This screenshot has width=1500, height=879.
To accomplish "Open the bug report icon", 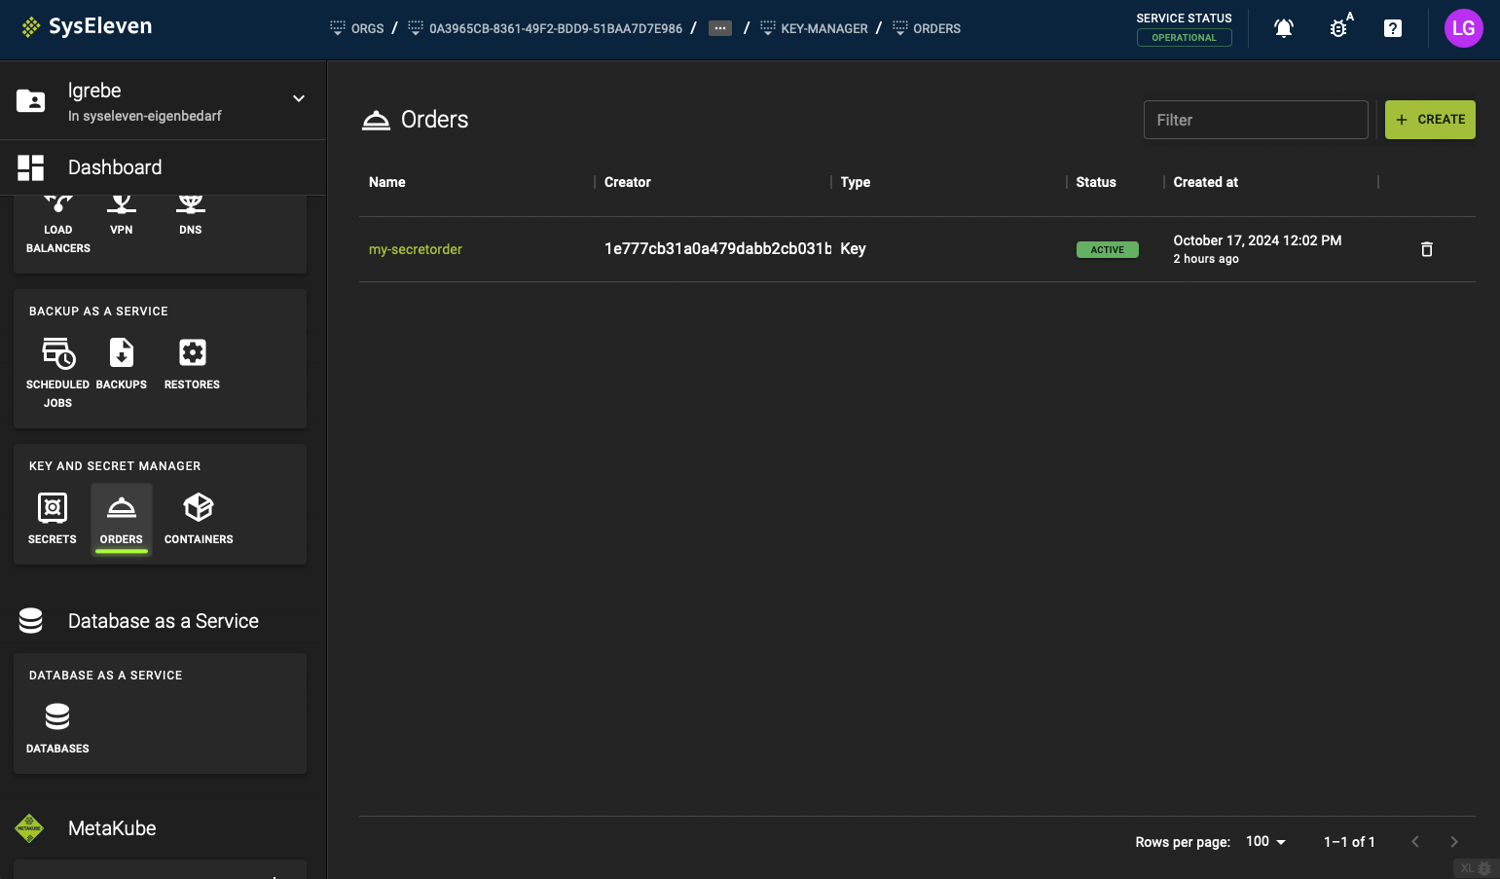I will [1339, 27].
